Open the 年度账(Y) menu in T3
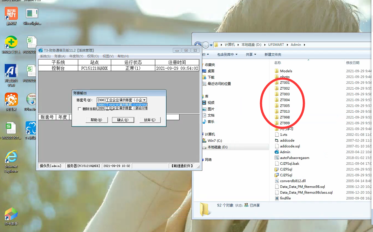Screen dimensions: 373x232 [x=76, y=56]
